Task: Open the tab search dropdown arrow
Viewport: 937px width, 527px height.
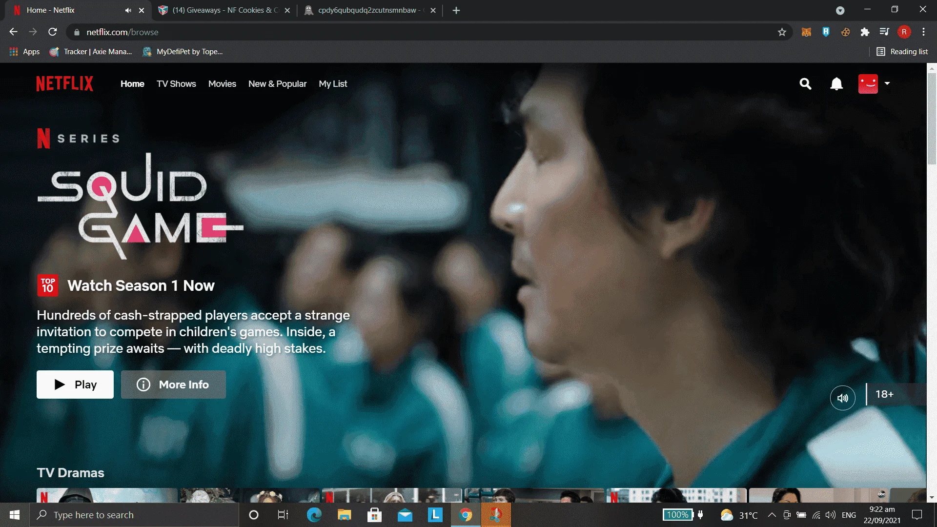Action: [x=840, y=10]
